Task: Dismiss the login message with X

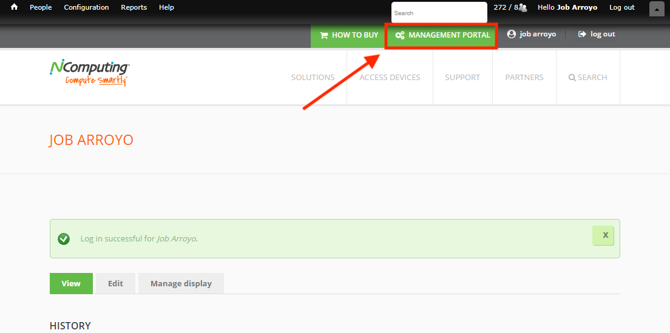Action: pyautogui.click(x=603, y=235)
